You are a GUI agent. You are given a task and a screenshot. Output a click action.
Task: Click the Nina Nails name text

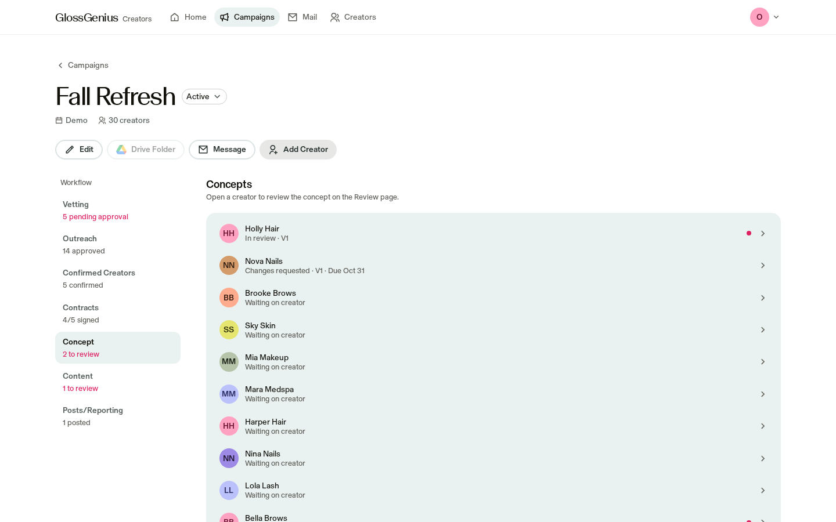[262, 454]
